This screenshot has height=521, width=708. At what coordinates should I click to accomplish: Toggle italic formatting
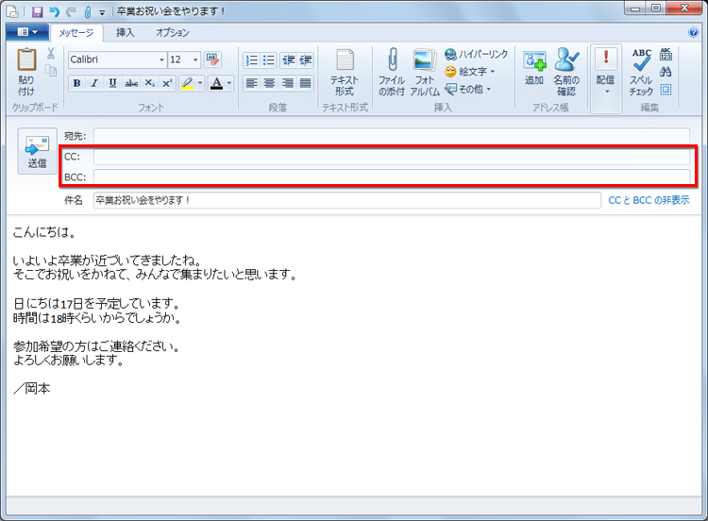pos(94,83)
